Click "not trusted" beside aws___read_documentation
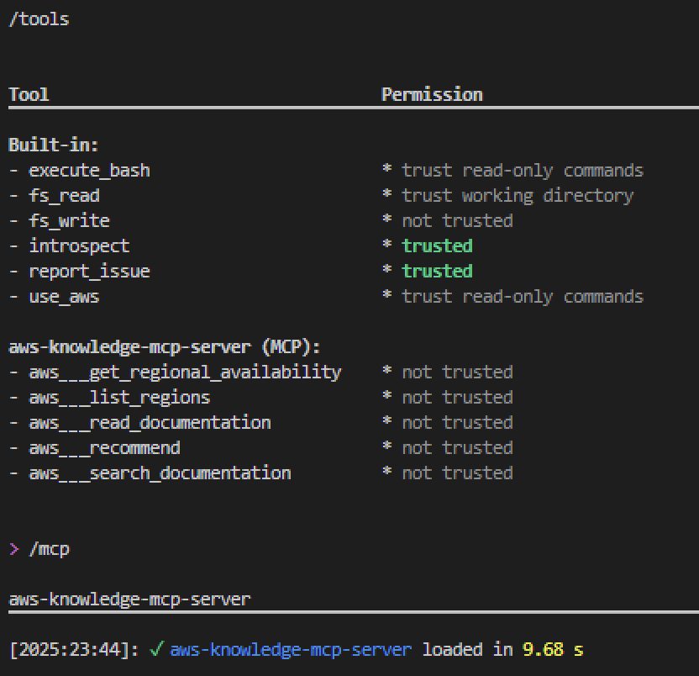The image size is (699, 676). (x=457, y=423)
